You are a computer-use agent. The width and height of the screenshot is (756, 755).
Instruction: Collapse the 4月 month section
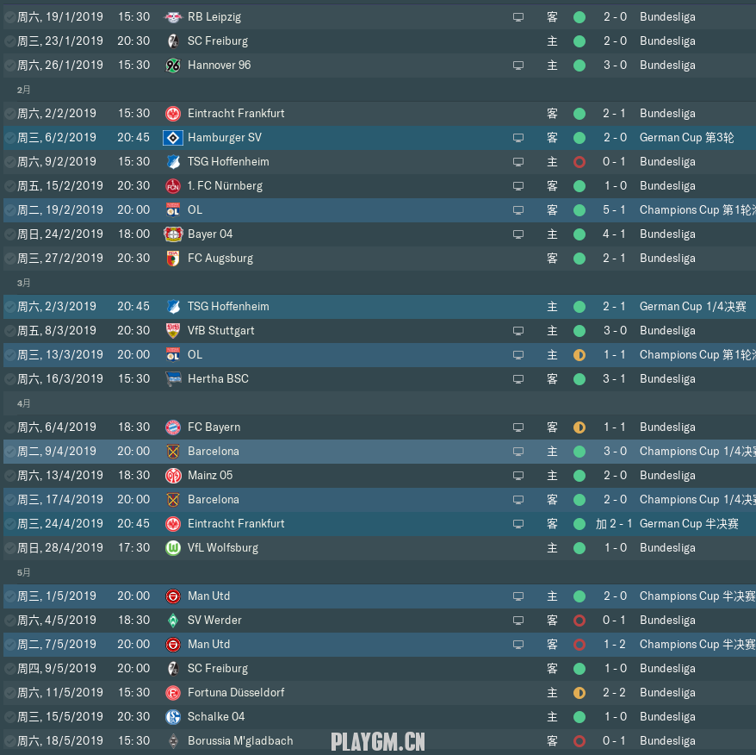[23, 403]
